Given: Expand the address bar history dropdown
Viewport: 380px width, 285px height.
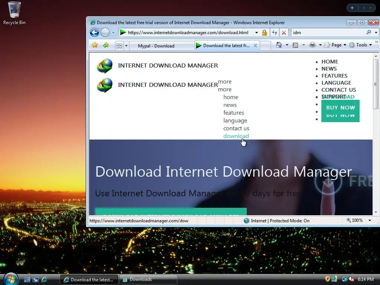Looking at the screenshot, I should pos(256,33).
